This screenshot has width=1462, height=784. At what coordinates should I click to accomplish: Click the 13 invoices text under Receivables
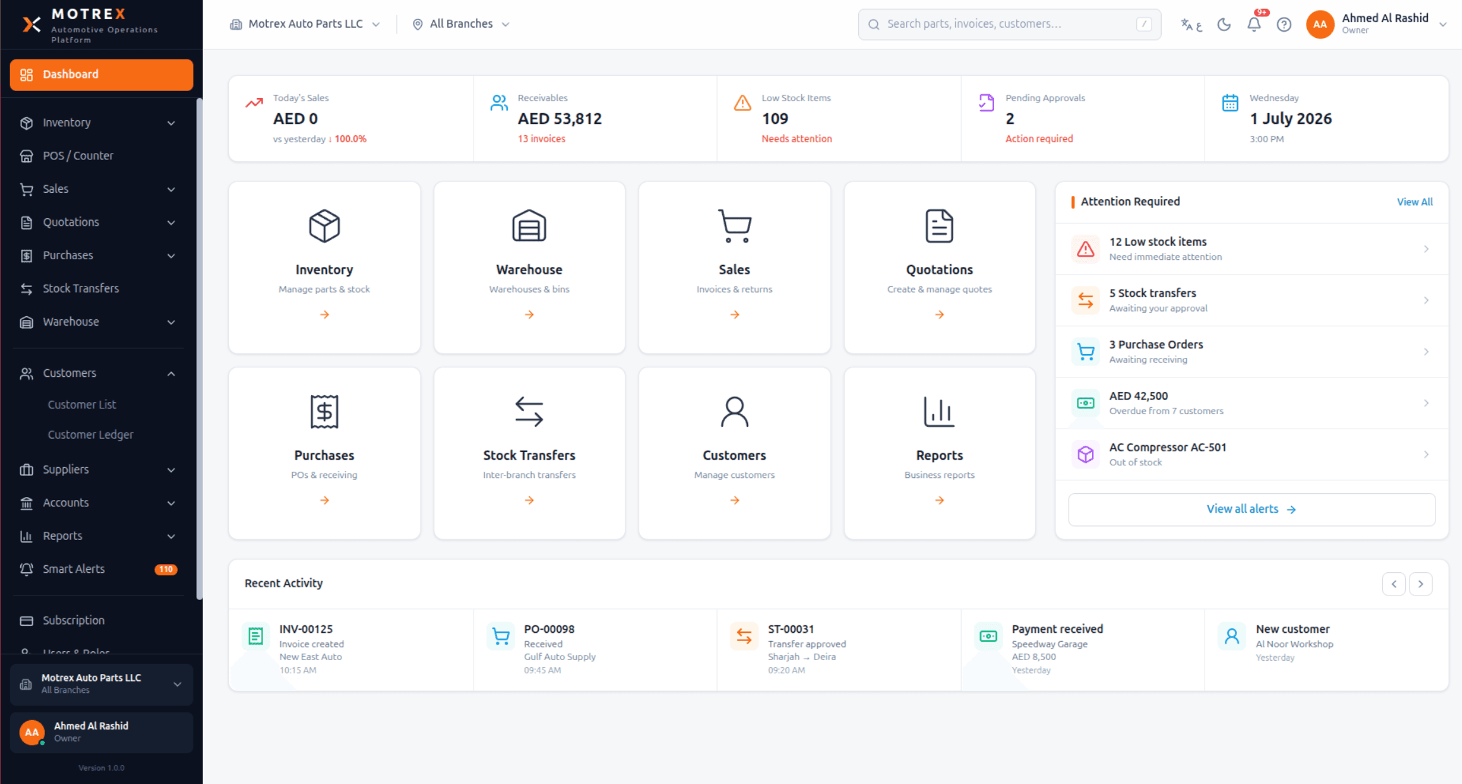pos(541,138)
